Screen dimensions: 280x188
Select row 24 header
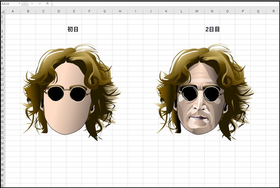(x=2, y=143)
